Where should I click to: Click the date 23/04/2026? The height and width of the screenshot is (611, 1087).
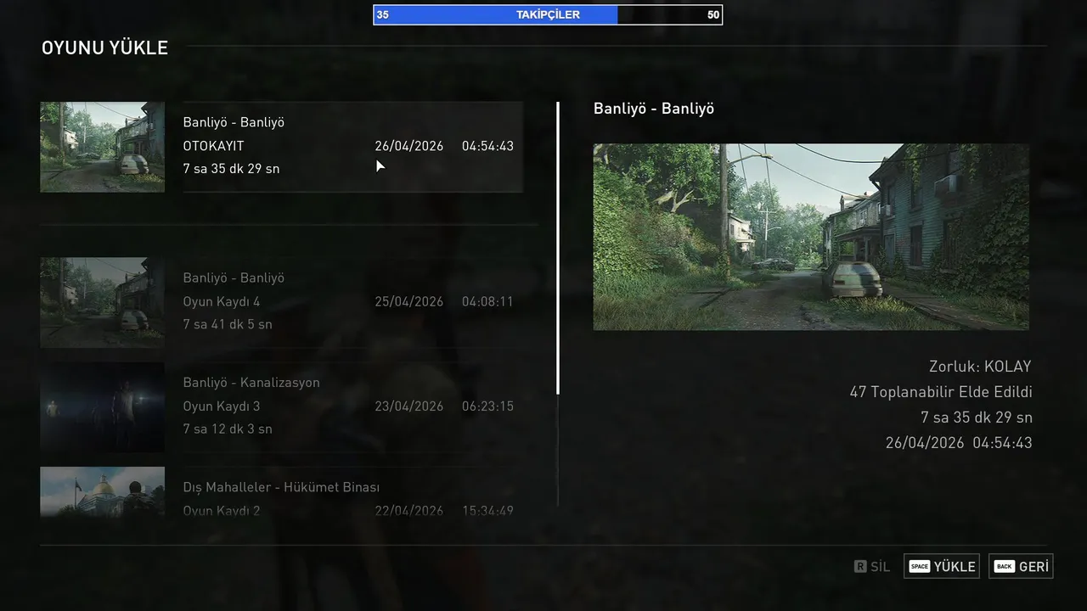pos(409,406)
